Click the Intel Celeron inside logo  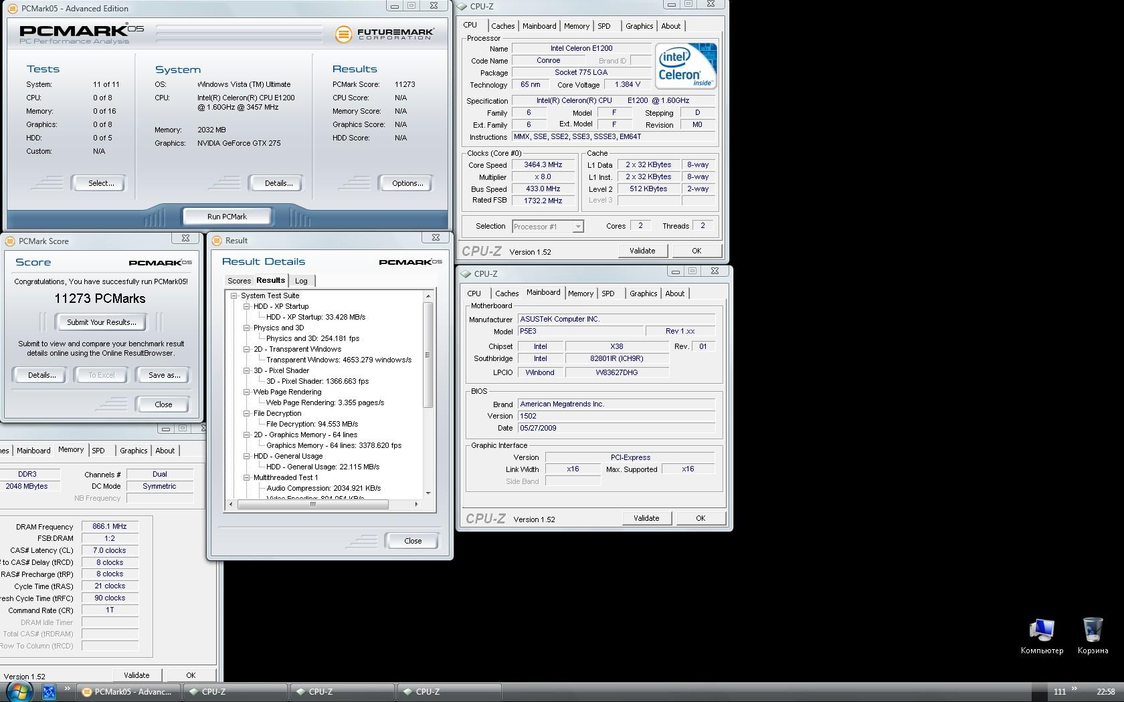[x=686, y=66]
